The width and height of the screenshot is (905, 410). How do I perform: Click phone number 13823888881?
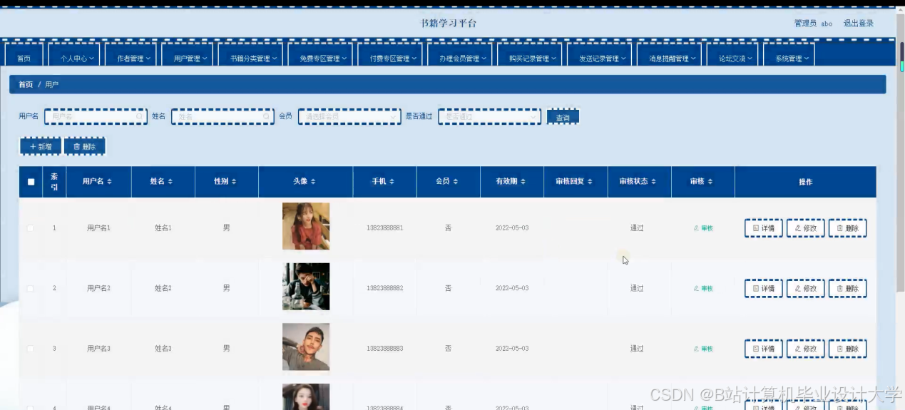384,228
